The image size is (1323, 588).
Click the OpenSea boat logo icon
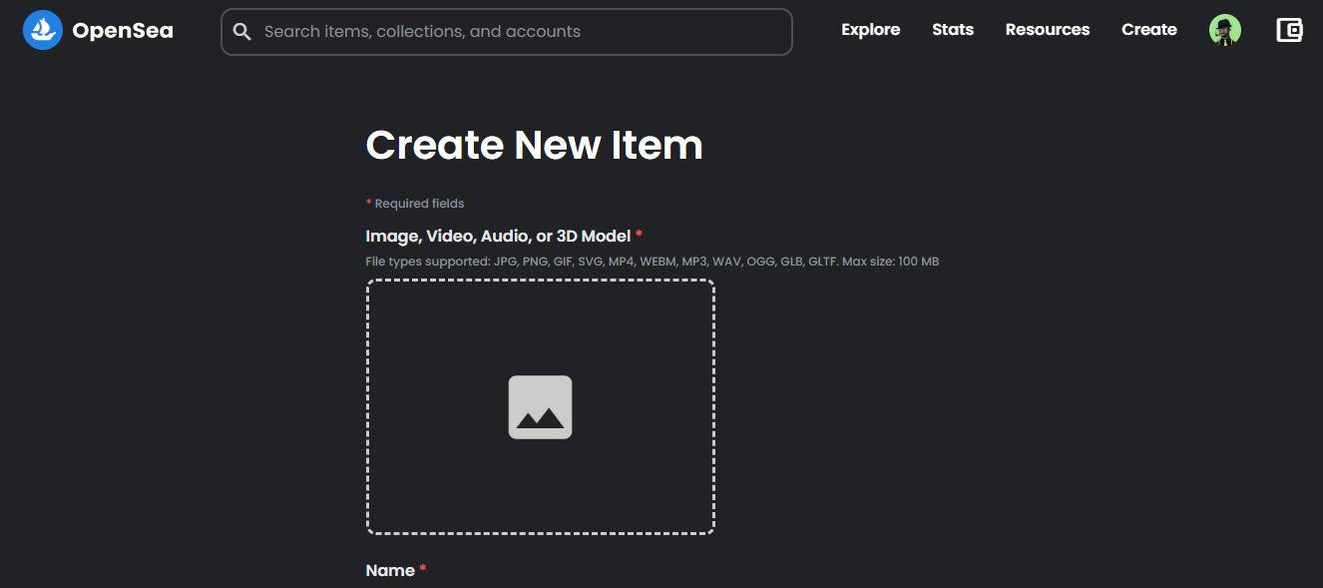coord(43,30)
